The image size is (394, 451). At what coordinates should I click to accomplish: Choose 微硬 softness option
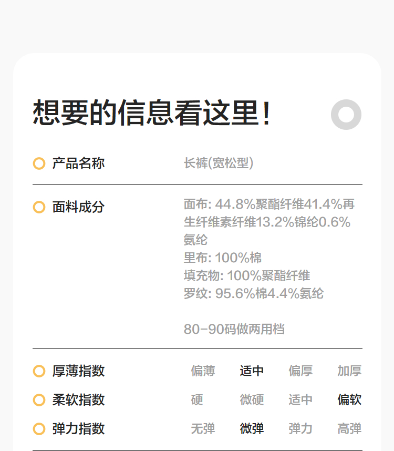tap(252, 400)
